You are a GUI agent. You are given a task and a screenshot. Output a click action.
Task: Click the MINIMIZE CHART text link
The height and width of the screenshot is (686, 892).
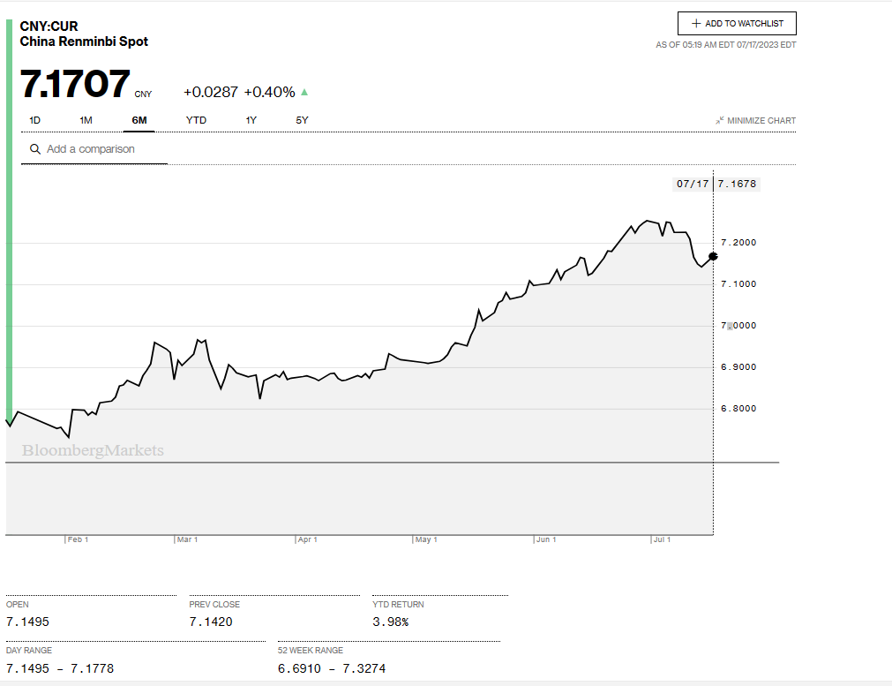point(761,121)
